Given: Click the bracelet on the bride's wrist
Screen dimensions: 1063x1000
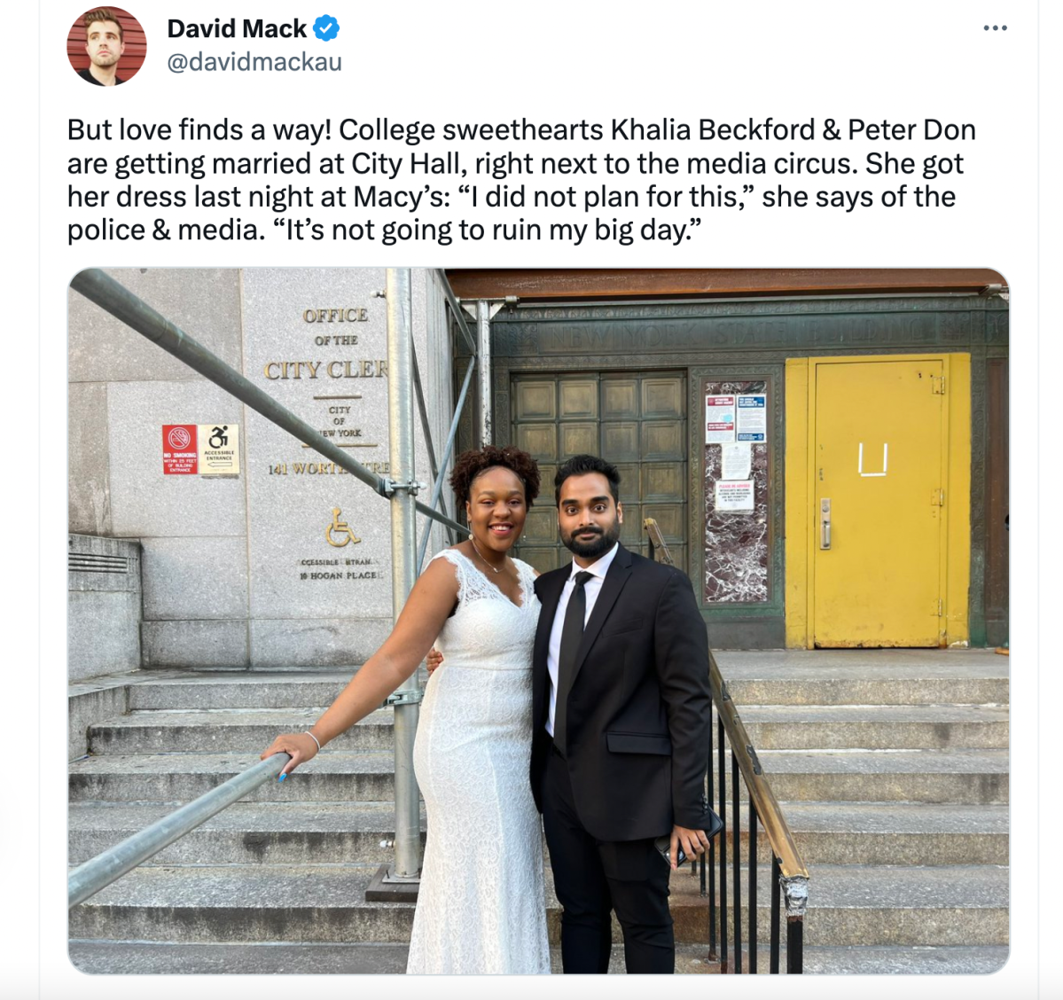Looking at the screenshot, I should 313,740.
